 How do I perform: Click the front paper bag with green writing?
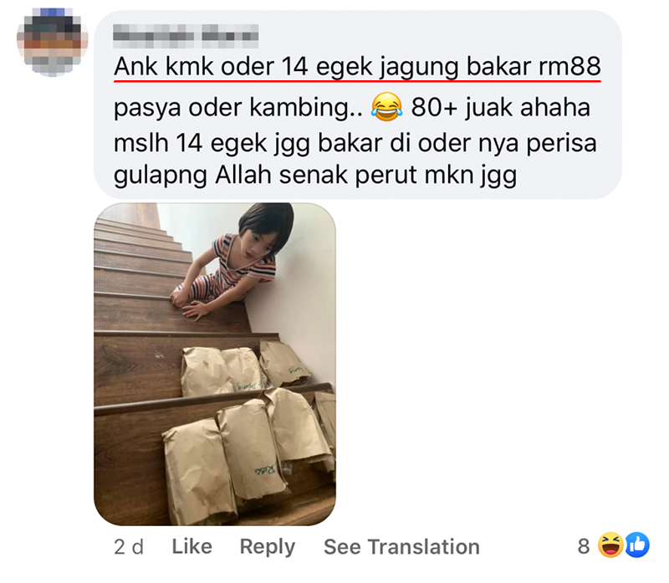click(x=250, y=450)
